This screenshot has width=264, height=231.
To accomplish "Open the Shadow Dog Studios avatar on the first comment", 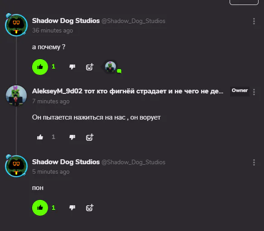I will pos(16,25).
